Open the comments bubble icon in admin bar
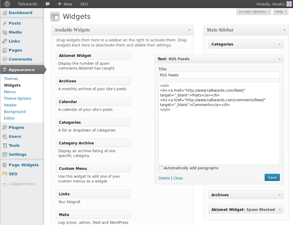The image size is (293, 225). [x=48, y=4]
